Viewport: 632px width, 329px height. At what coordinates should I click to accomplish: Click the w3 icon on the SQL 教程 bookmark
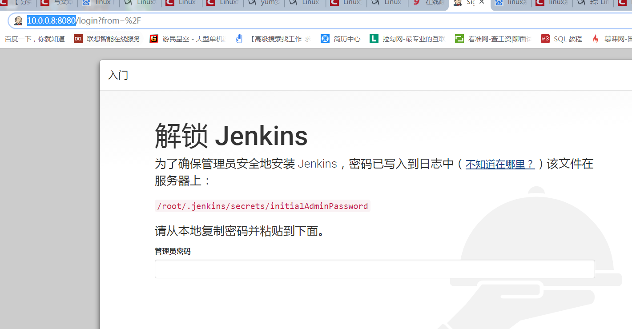coord(545,39)
